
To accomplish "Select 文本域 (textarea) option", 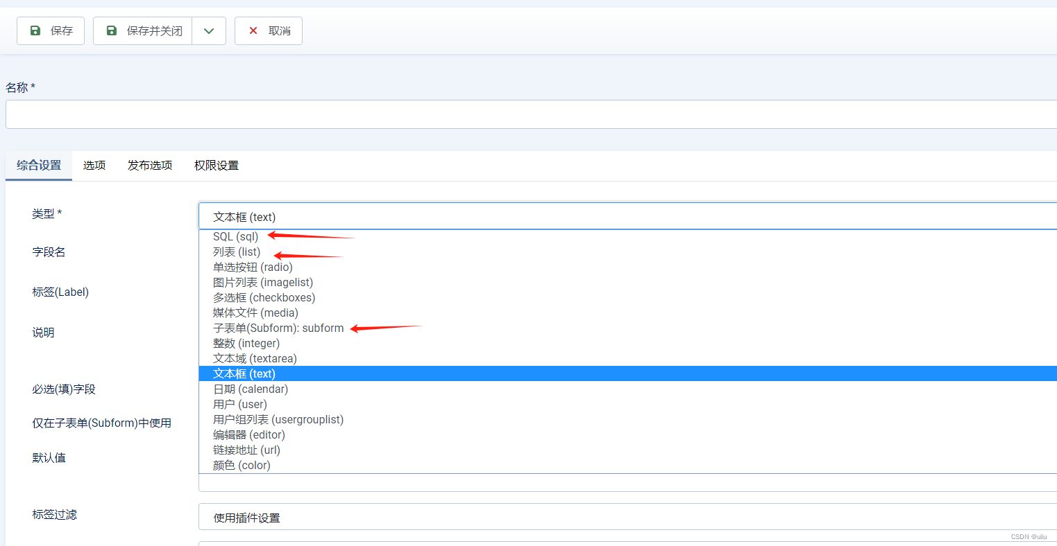I will click(x=627, y=359).
